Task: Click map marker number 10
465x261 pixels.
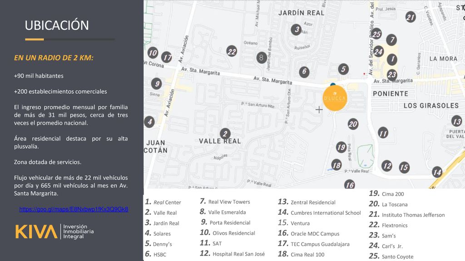Action: point(153,53)
